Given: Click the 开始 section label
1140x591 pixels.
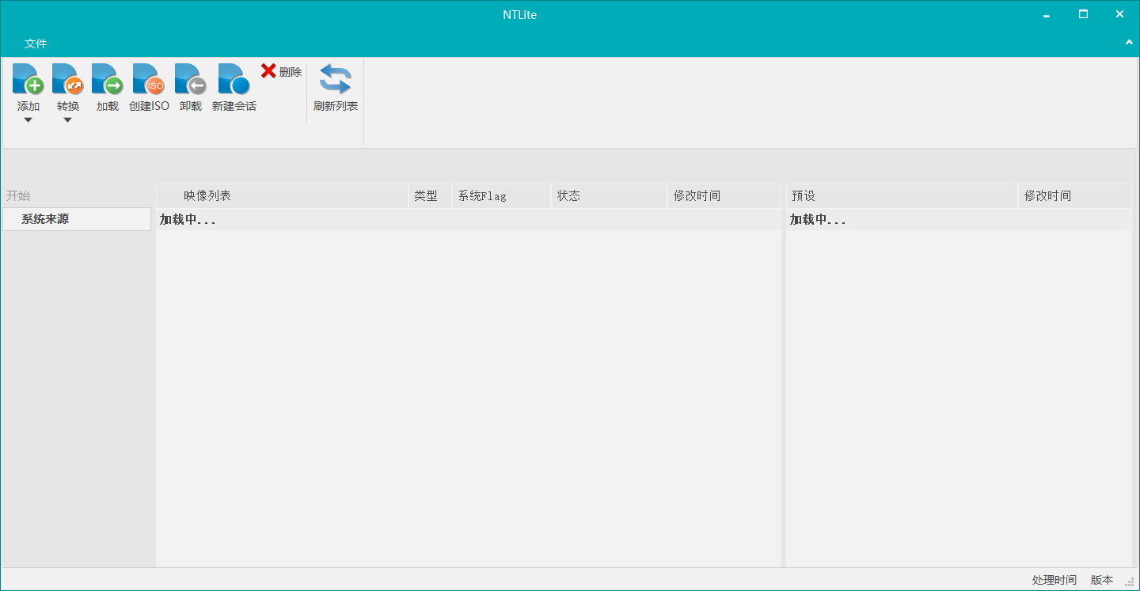Looking at the screenshot, I should (x=18, y=195).
